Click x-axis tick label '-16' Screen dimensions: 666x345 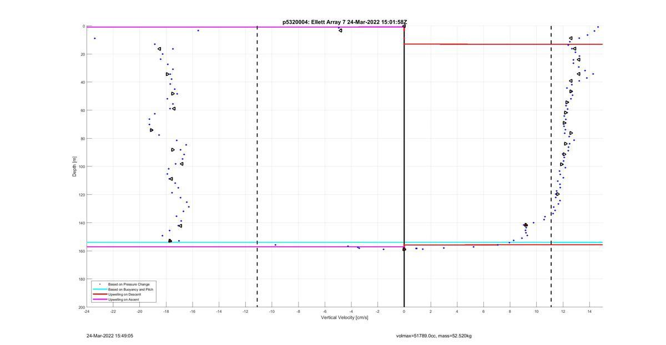[193, 312]
